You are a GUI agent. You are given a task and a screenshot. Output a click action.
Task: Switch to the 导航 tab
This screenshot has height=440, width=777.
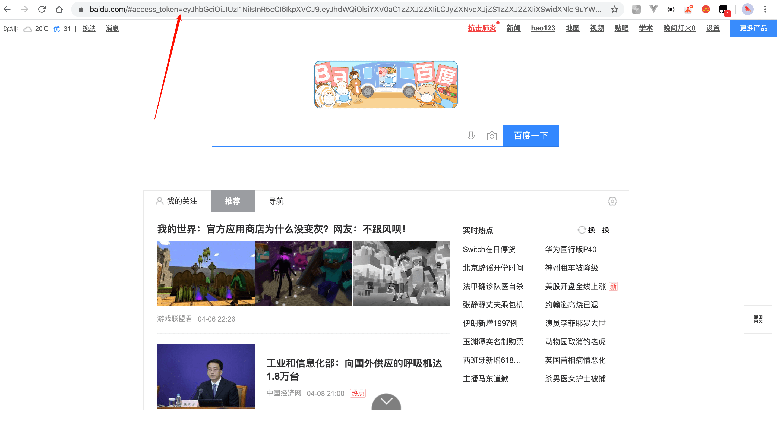[276, 201]
